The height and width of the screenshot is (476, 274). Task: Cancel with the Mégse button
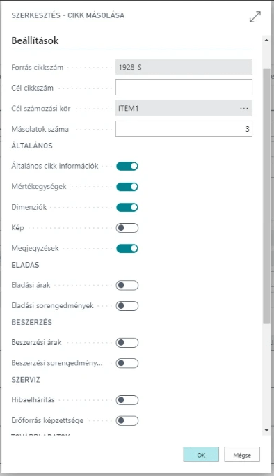(242, 455)
